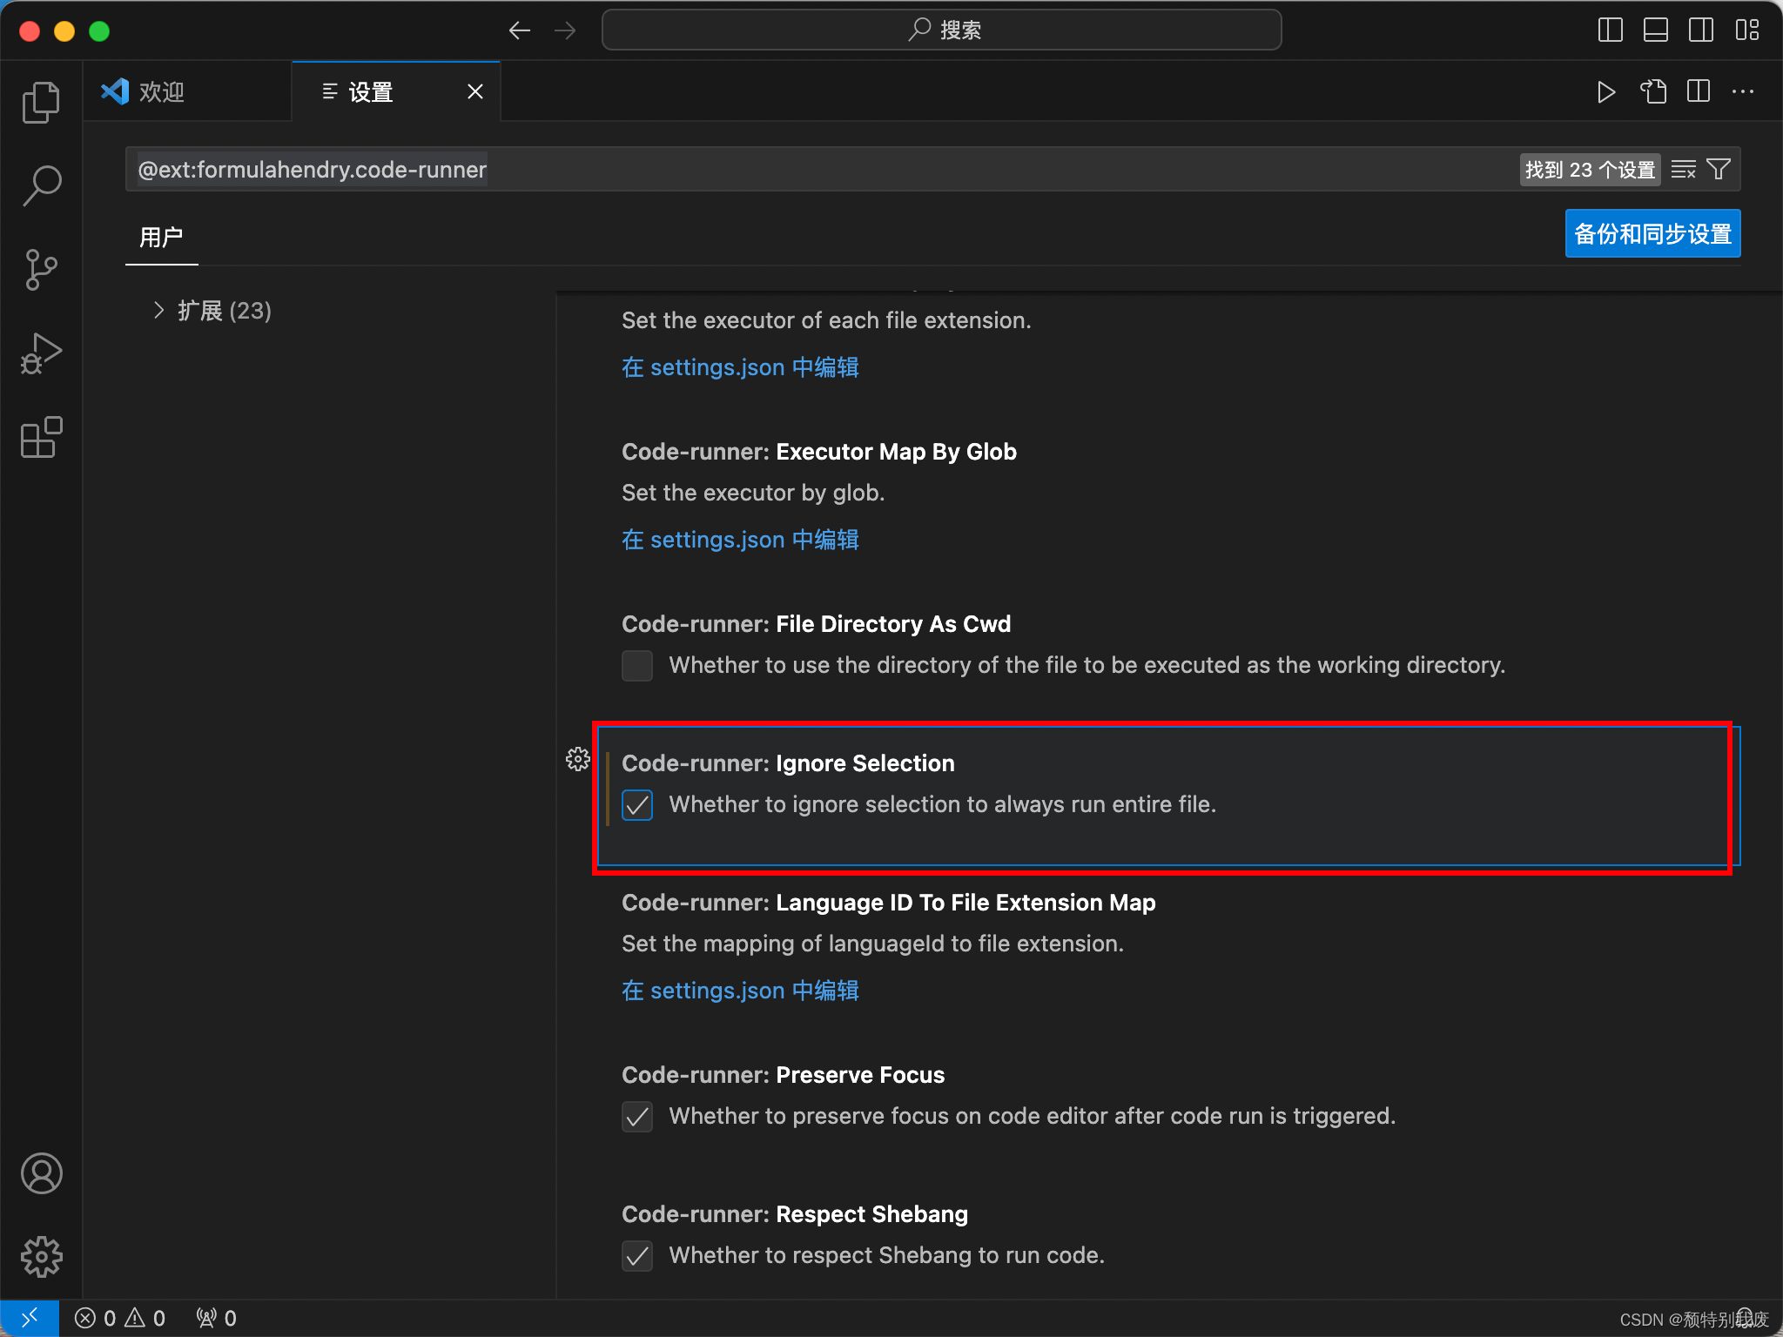This screenshot has width=1783, height=1337.
Task: Enable File Directory As Cwd checkbox
Action: point(637,666)
